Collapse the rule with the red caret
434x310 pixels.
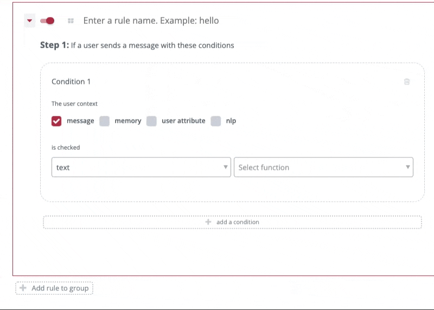pyautogui.click(x=30, y=21)
